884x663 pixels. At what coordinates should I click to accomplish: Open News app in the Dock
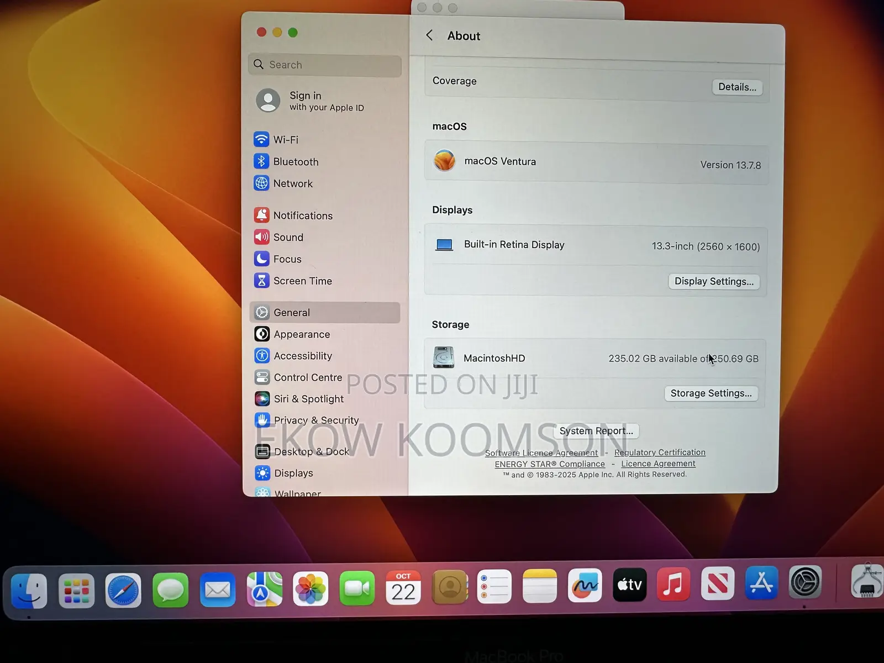coord(717,583)
